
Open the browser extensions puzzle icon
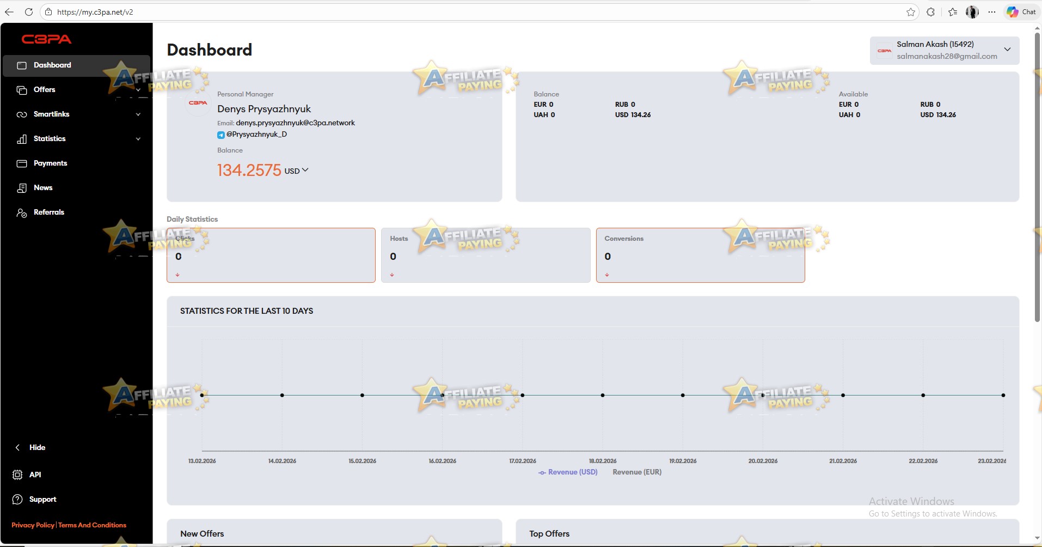[931, 12]
